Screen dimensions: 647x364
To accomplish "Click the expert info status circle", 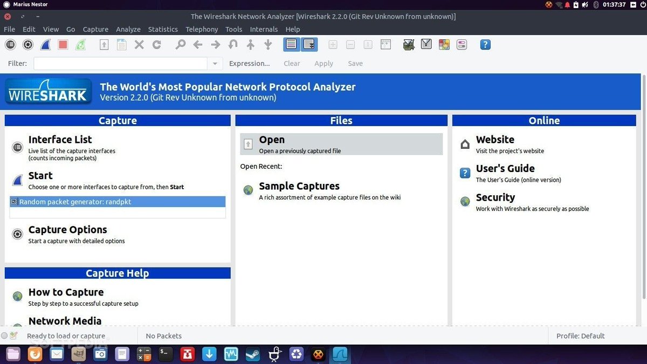I will [4, 335].
